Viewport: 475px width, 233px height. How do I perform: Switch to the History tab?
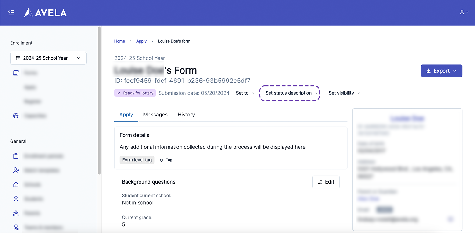point(186,115)
